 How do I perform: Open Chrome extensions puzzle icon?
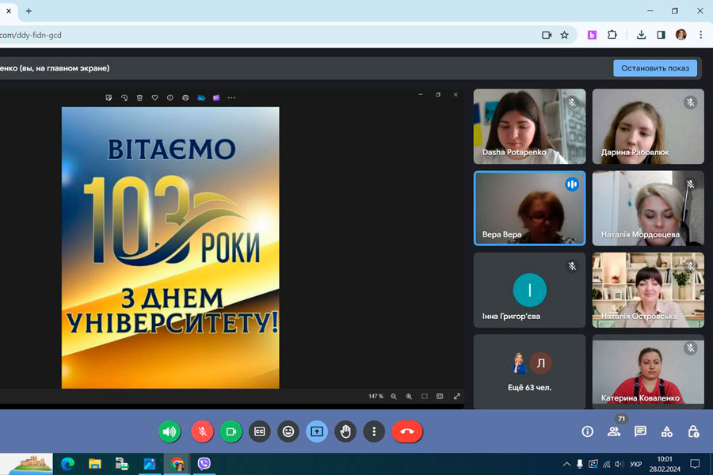pyautogui.click(x=612, y=35)
